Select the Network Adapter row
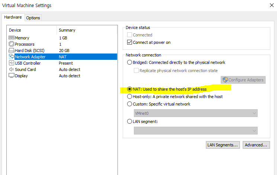This screenshot has width=277, height=175. tap(62, 57)
